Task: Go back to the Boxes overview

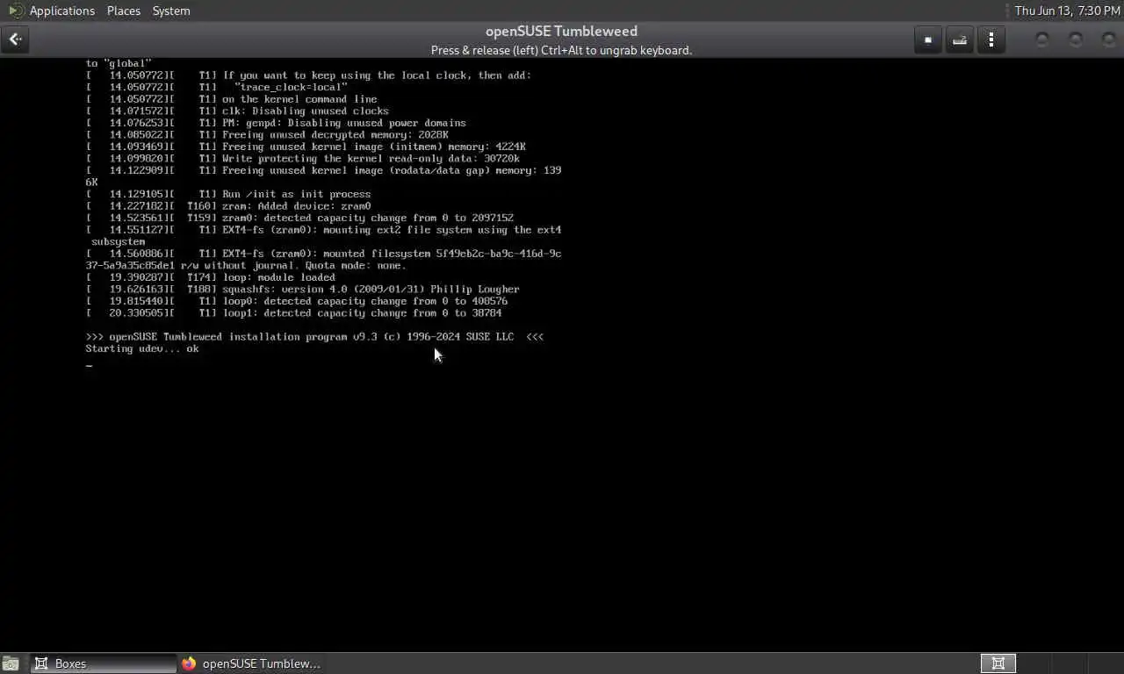Action: coord(15,39)
